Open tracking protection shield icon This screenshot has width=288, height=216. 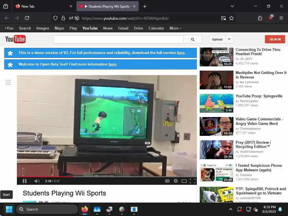pos(55,18)
